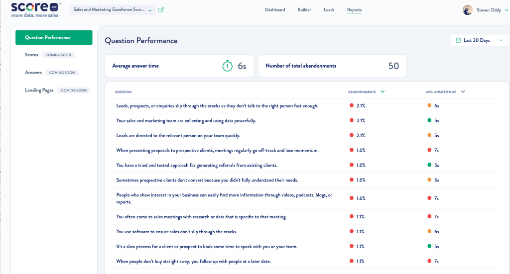
Task: Click question 'Your sales and marketing team are collecting'
Action: [x=186, y=121]
